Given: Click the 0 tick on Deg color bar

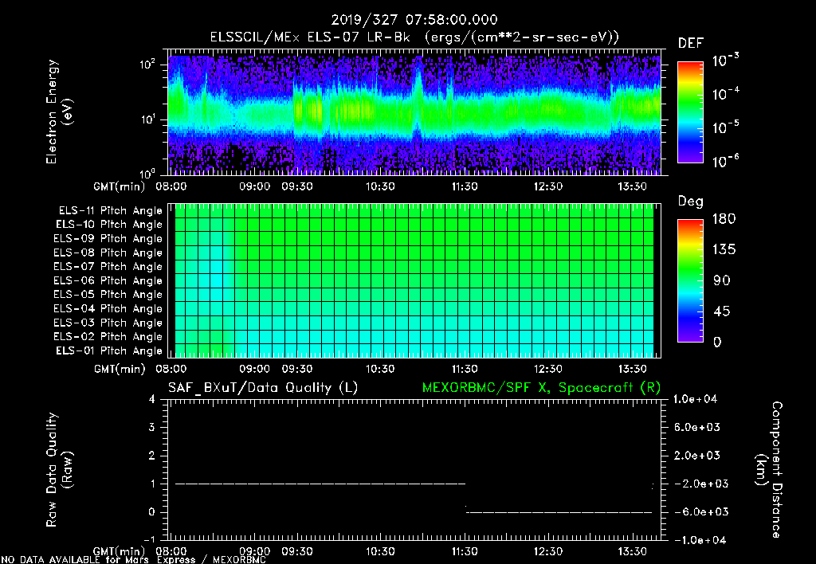Looking at the screenshot, I should 717,342.
